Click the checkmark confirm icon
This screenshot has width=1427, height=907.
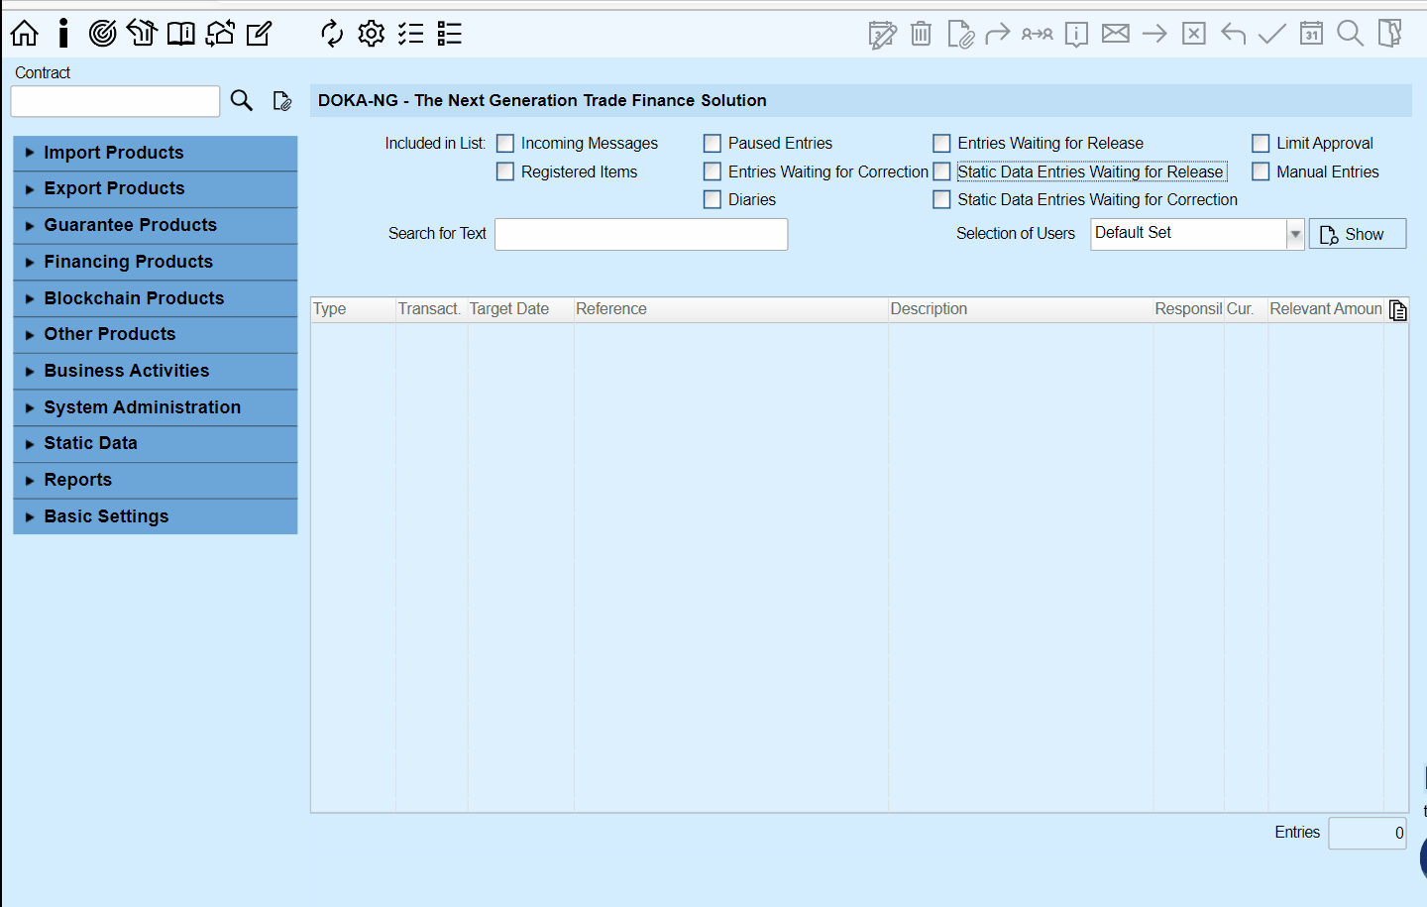point(1271,34)
